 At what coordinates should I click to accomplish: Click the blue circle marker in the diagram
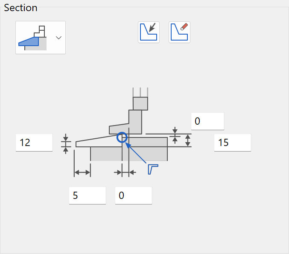pyautogui.click(x=122, y=137)
